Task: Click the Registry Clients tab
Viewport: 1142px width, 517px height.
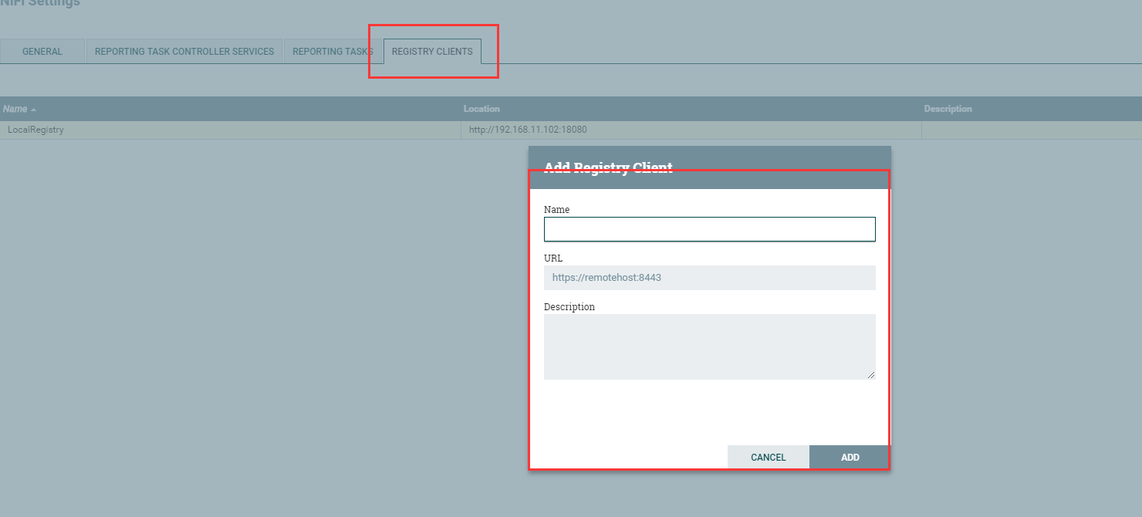Action: pyautogui.click(x=432, y=52)
